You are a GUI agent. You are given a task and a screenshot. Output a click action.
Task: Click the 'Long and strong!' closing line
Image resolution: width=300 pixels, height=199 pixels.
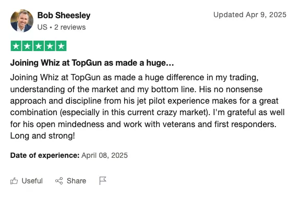pyautogui.click(x=42, y=136)
